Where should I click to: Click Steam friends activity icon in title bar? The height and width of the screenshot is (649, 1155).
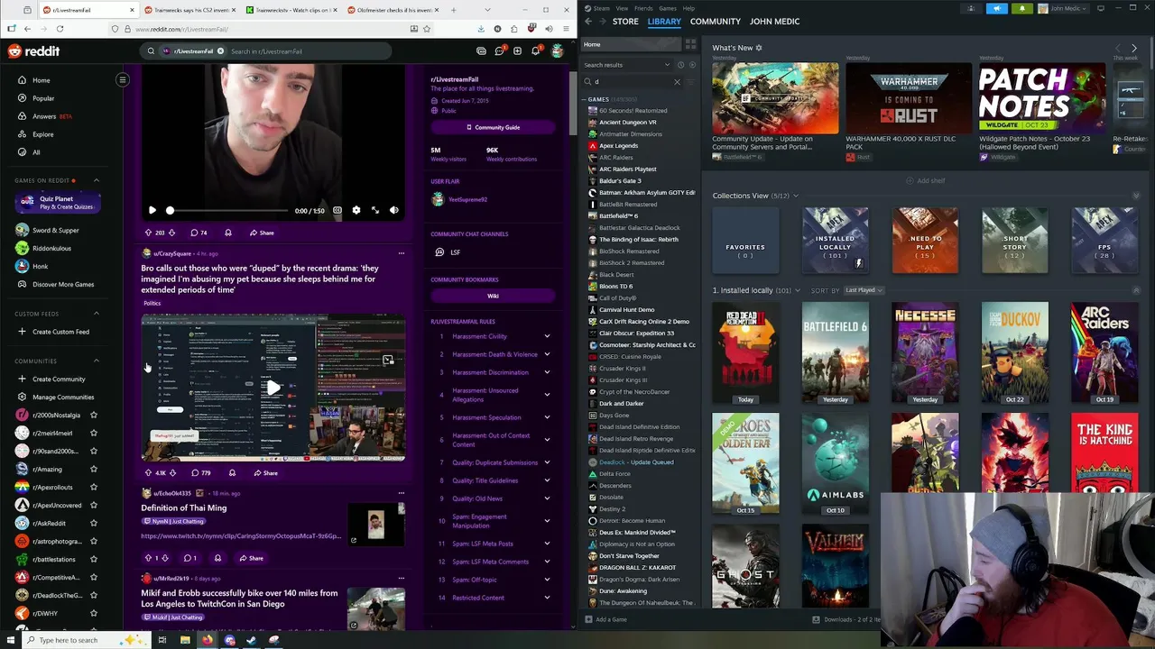tap(972, 8)
